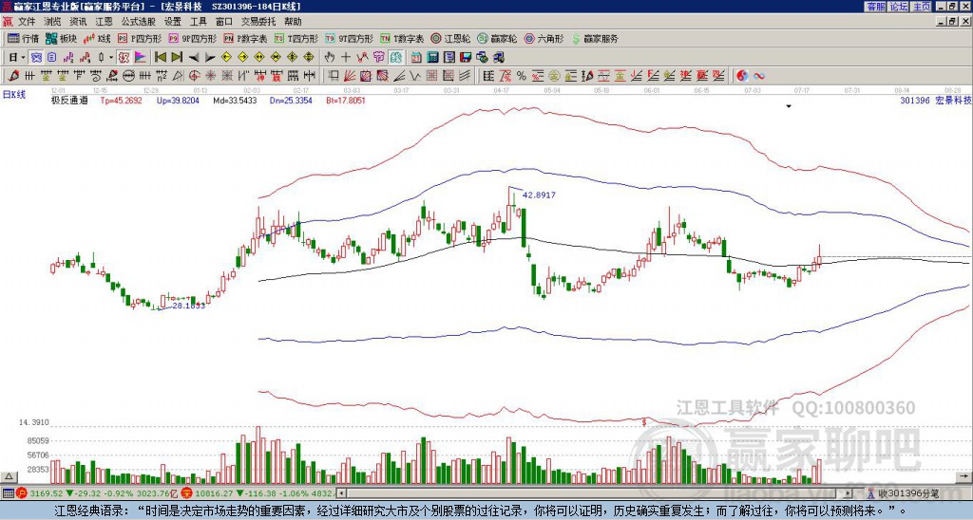
Task: Click the save floppy disk icon
Action: (x=466, y=58)
